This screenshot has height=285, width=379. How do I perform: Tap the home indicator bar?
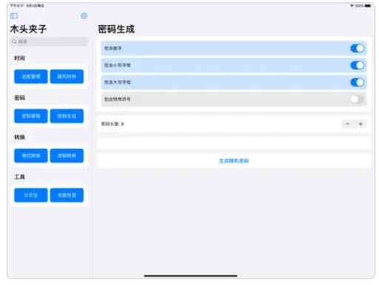click(x=190, y=276)
